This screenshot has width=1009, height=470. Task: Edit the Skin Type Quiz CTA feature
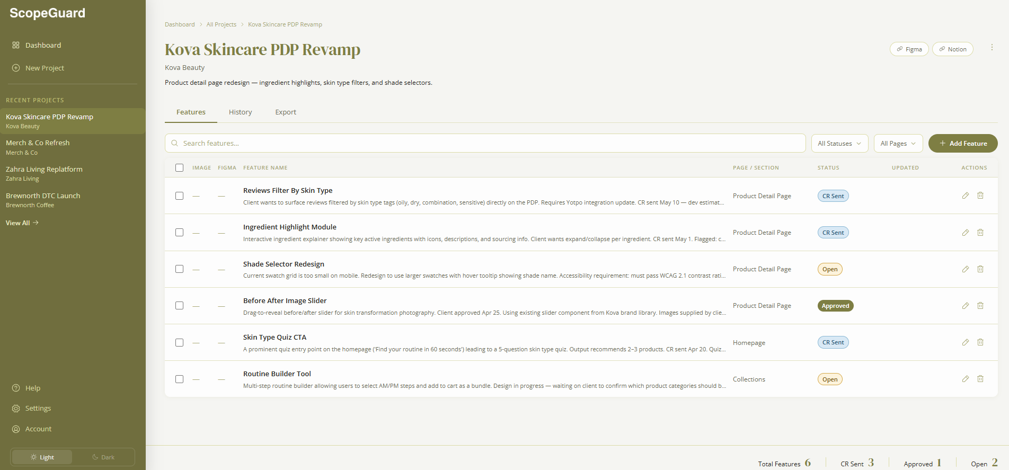(x=966, y=342)
